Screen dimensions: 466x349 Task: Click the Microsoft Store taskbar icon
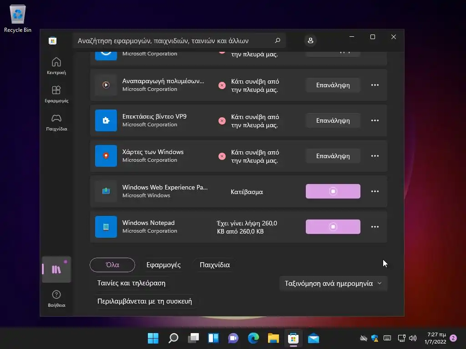293,338
